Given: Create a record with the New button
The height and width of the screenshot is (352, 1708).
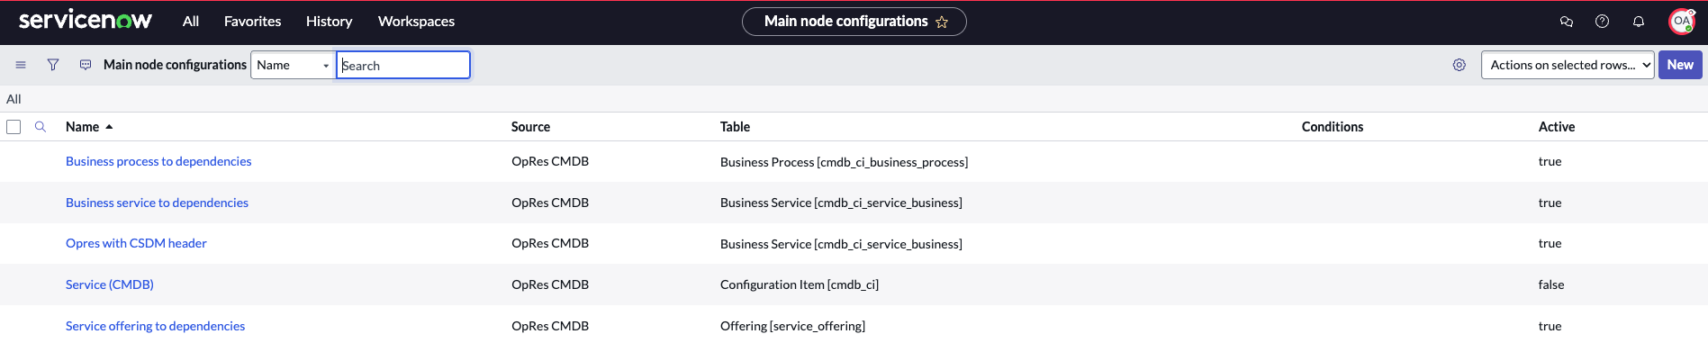Looking at the screenshot, I should coord(1680,65).
